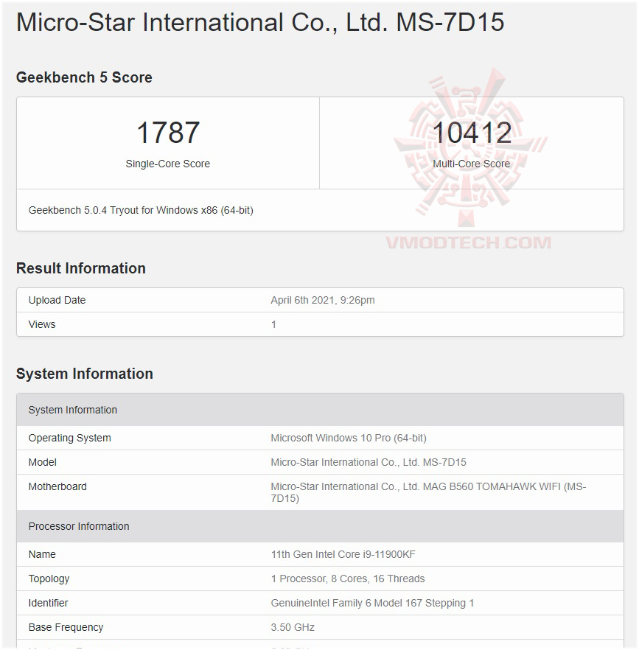Select the Geekbench 5.0.4 Tryout version text
The height and width of the screenshot is (650, 639).
click(x=141, y=210)
